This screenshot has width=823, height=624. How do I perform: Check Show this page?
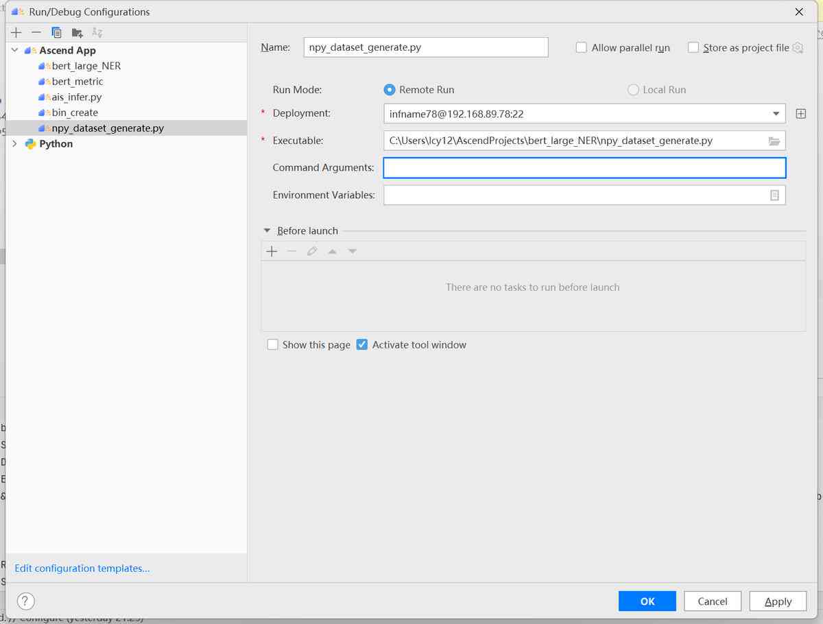point(273,345)
